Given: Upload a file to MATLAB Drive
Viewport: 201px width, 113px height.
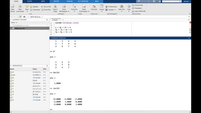Looking at the screenshot, I should (x=34, y=7).
